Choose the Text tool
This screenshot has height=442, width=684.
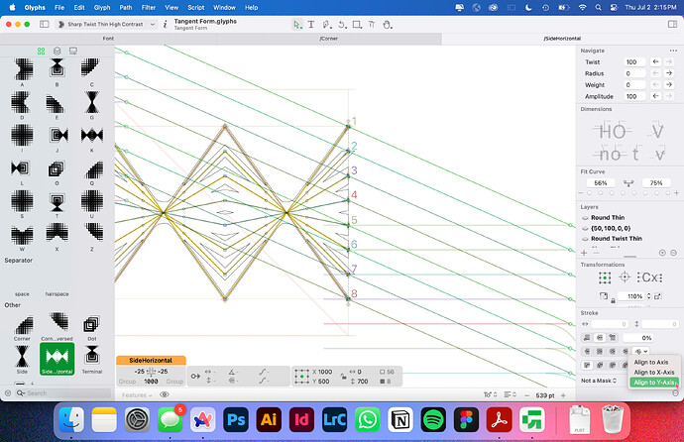coord(311,25)
